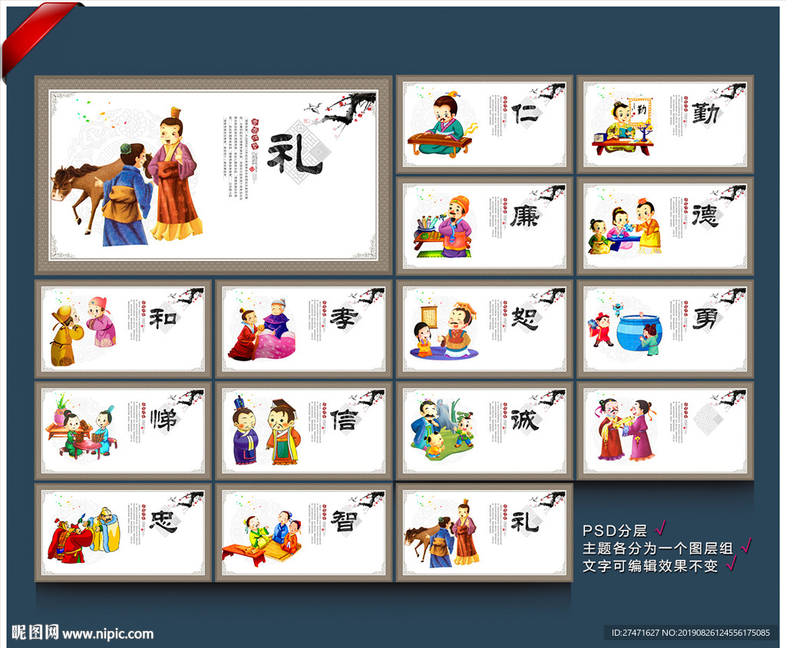Click the large 礼 calligraphy character
This screenshot has height=648, width=786.
pyautogui.click(x=295, y=154)
